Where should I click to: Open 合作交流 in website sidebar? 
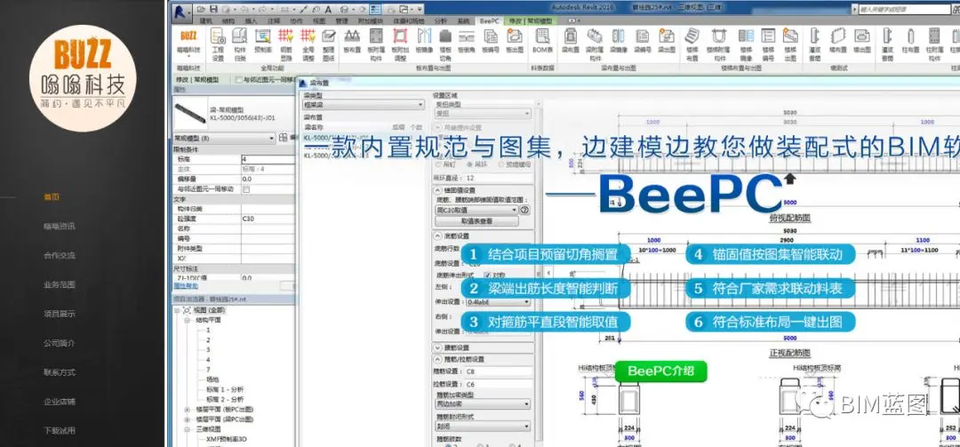60,255
